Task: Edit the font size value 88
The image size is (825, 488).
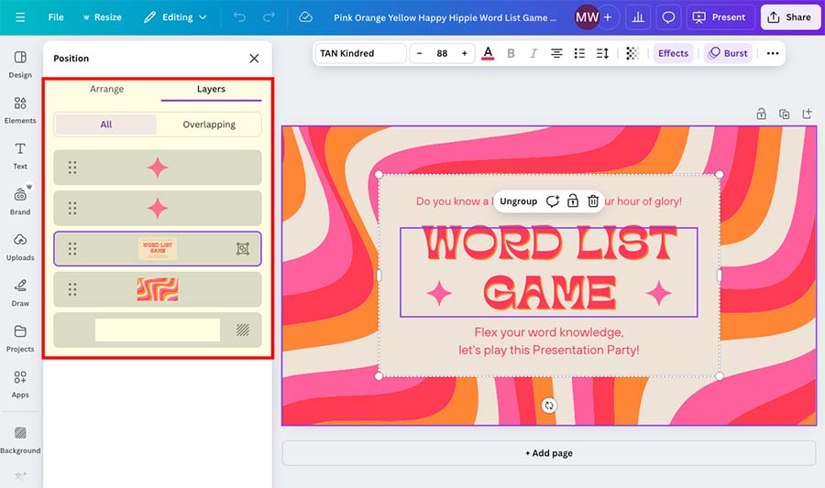Action: 442,54
